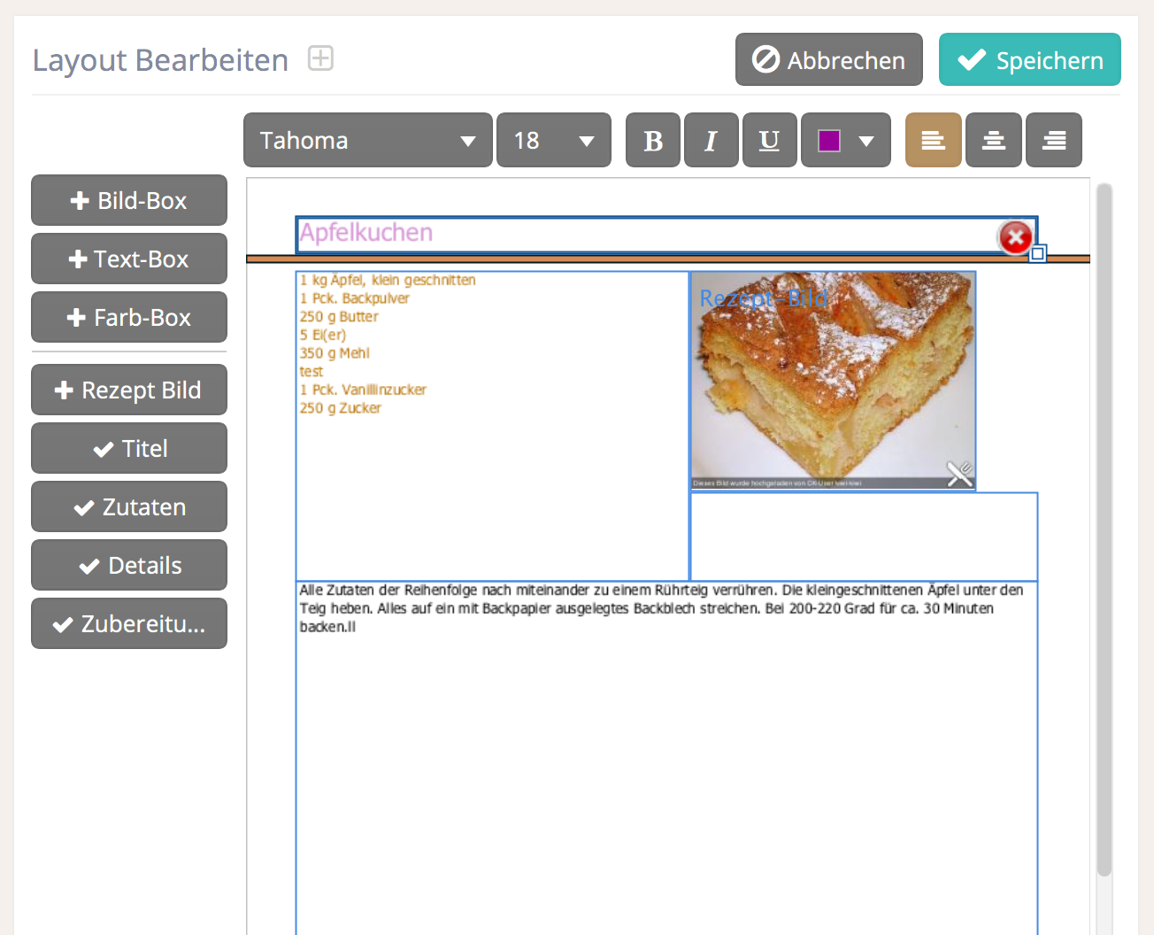Click the purple text color swatch
Screen dimensions: 1154x935
coord(829,141)
